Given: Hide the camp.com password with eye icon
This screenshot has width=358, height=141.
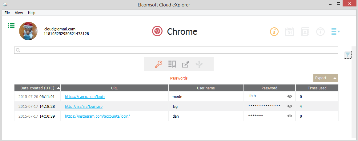Looking at the screenshot, I should click(289, 96).
